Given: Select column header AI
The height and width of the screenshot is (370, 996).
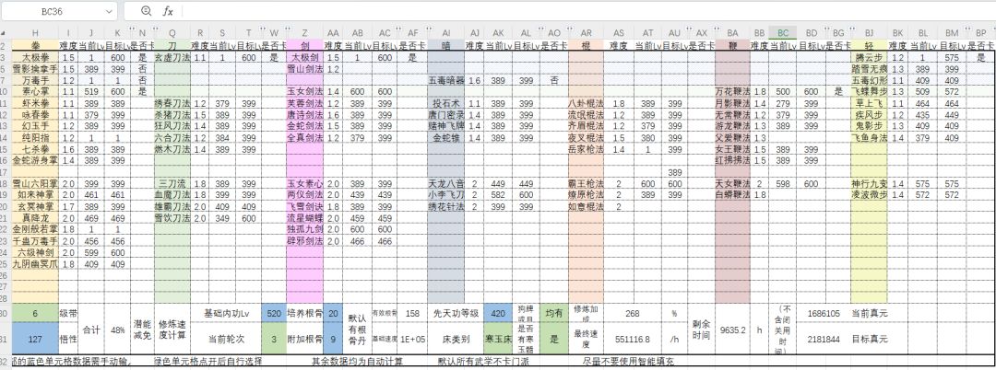Looking at the screenshot, I should click(x=446, y=33).
